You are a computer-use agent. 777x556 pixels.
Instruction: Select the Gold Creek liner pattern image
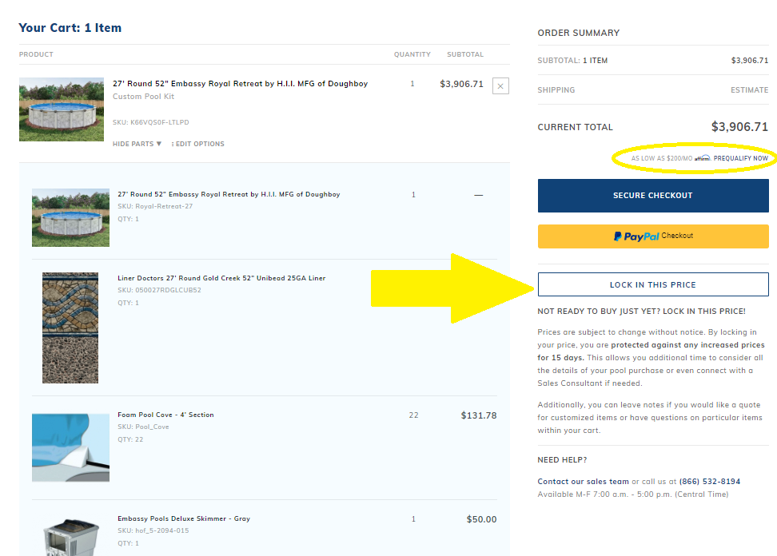pyautogui.click(x=70, y=328)
